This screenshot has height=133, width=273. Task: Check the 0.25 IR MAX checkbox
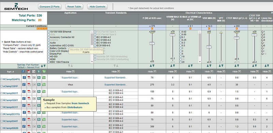[x=181, y=40]
